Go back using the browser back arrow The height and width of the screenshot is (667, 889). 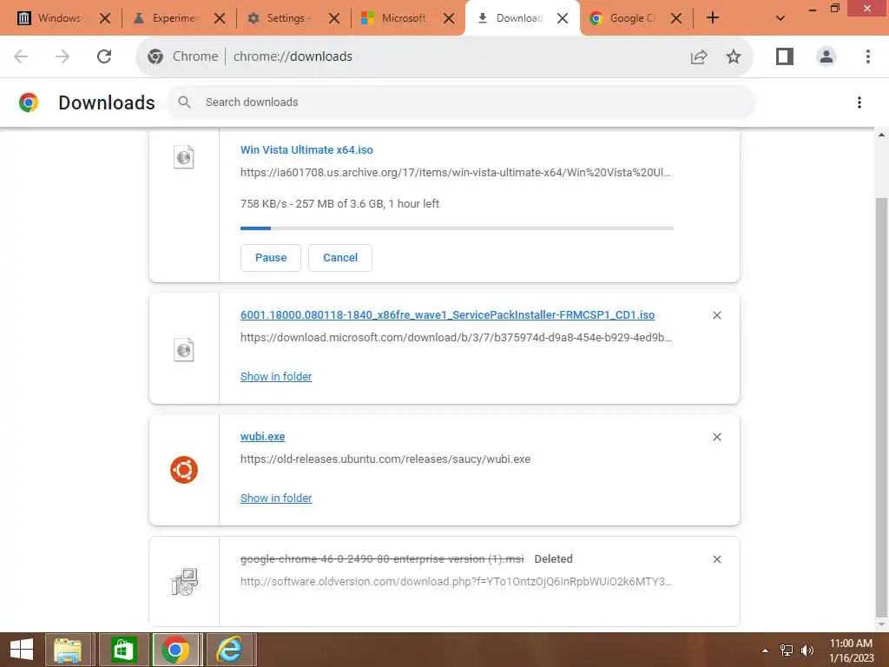pyautogui.click(x=21, y=56)
